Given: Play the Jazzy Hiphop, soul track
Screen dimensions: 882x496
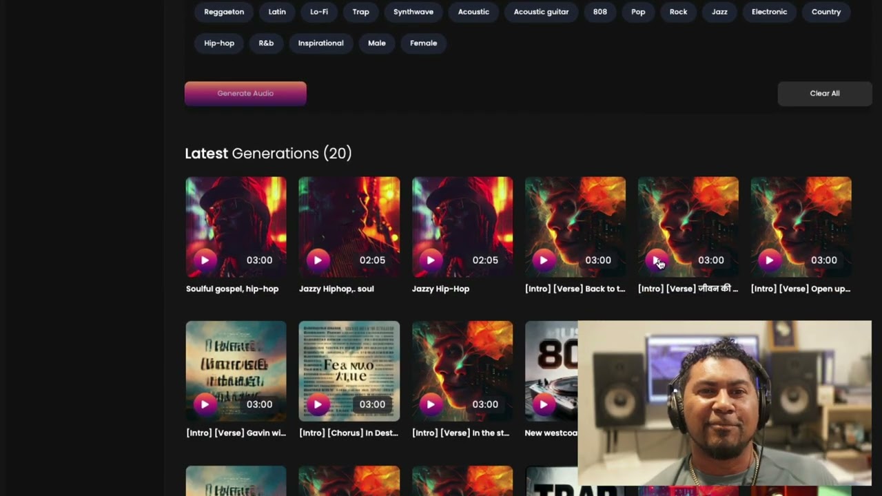Looking at the screenshot, I should (318, 260).
